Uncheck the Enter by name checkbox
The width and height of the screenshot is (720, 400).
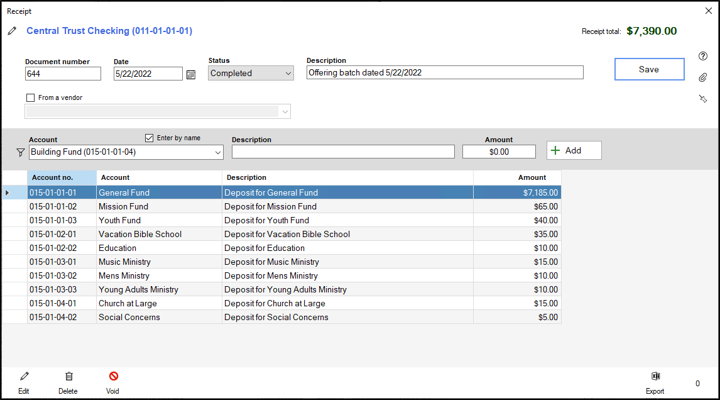pos(149,138)
